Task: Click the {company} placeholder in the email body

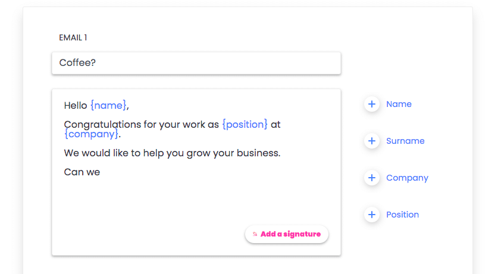Action: pyautogui.click(x=92, y=134)
